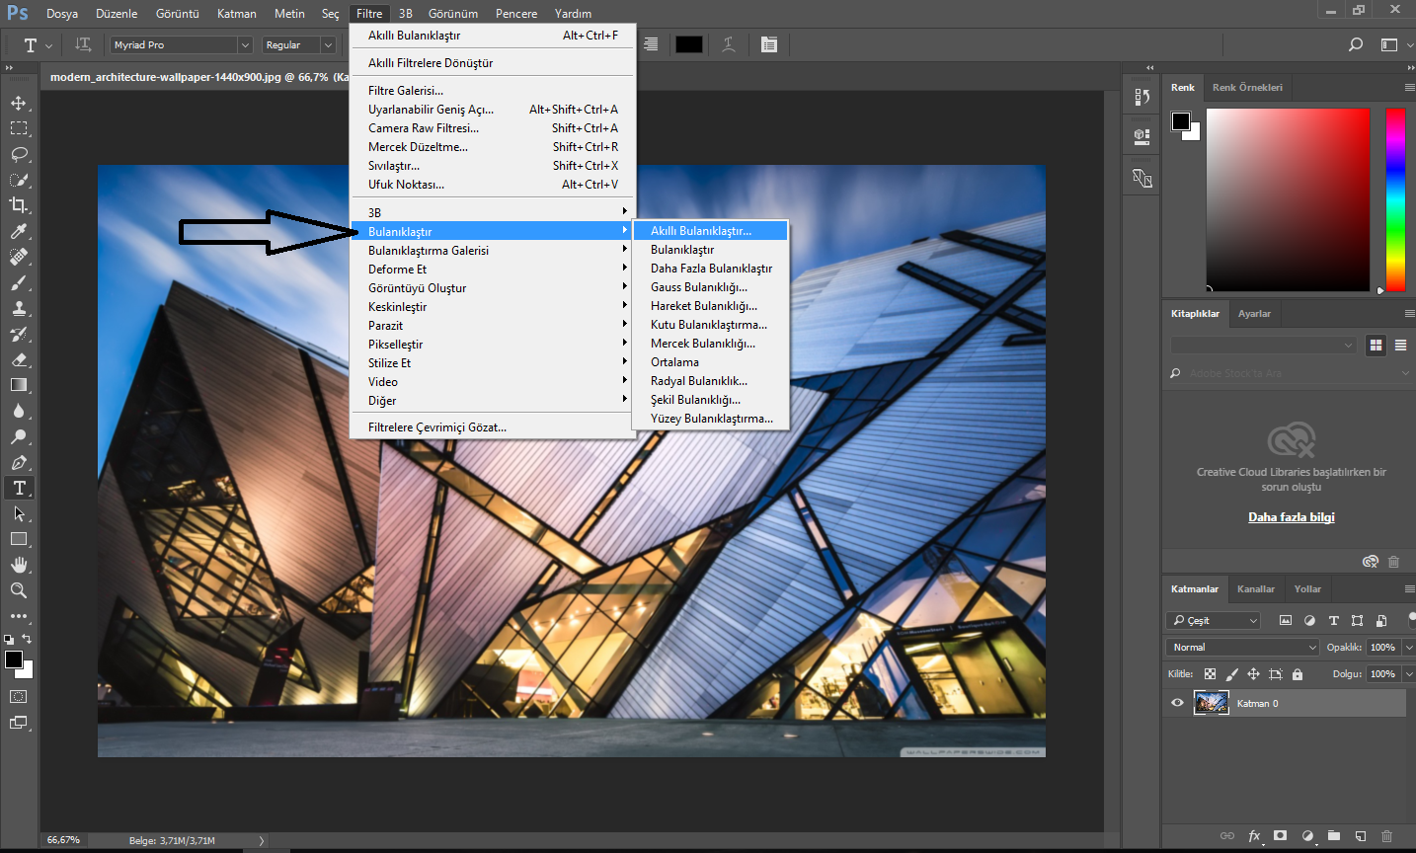The image size is (1416, 853).
Task: Select the Hand tool
Action: click(19, 565)
